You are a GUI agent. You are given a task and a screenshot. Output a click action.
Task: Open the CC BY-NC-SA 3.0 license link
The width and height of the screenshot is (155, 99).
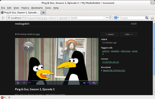111,62
